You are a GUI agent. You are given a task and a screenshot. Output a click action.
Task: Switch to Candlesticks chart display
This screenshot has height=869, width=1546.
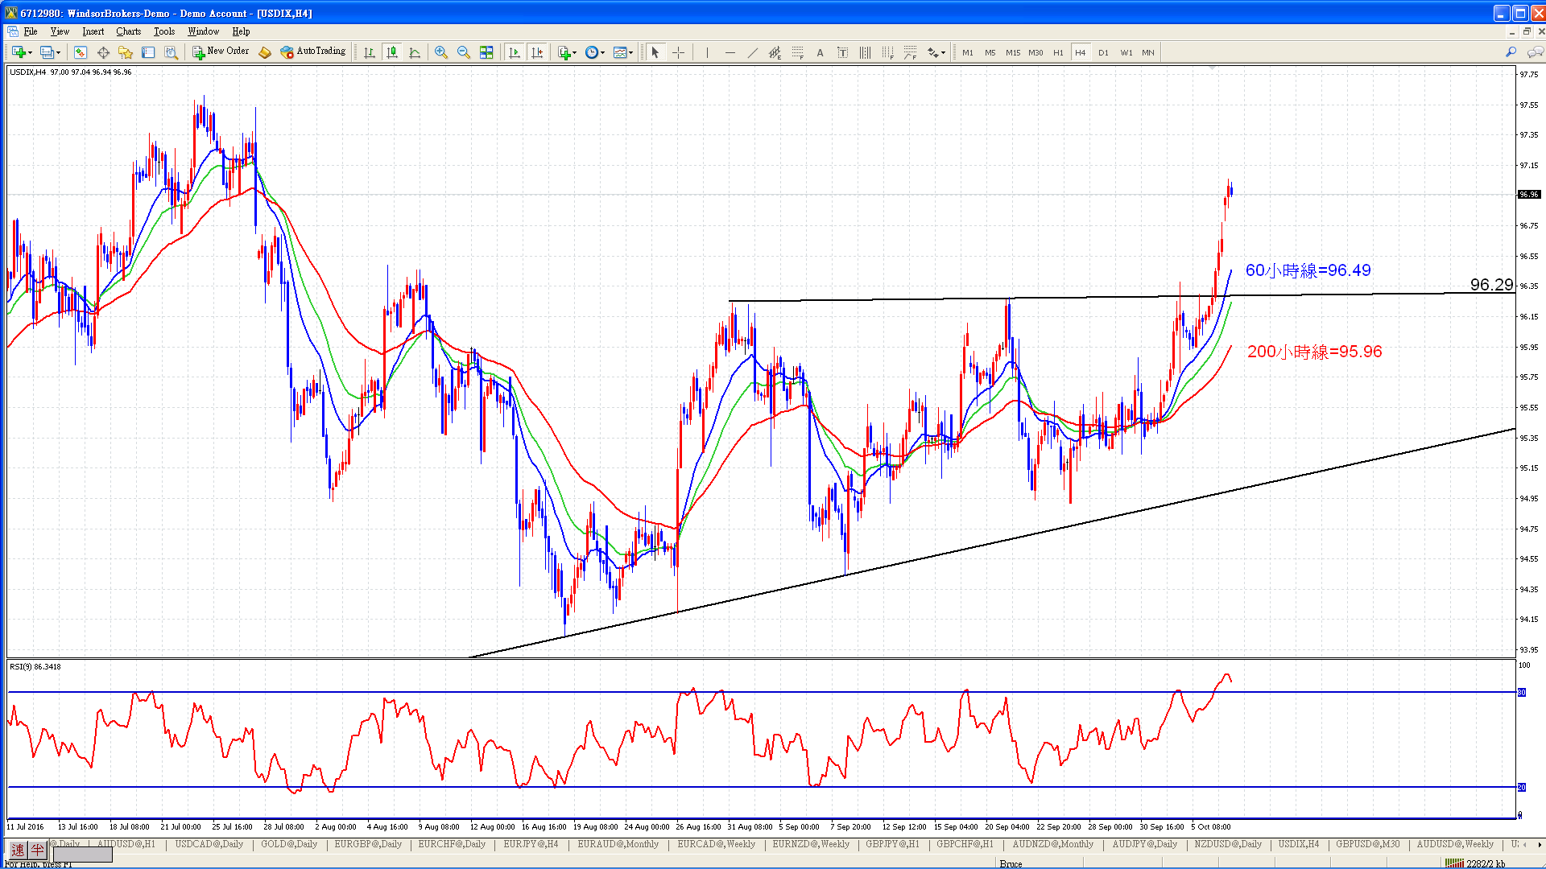pos(392,52)
